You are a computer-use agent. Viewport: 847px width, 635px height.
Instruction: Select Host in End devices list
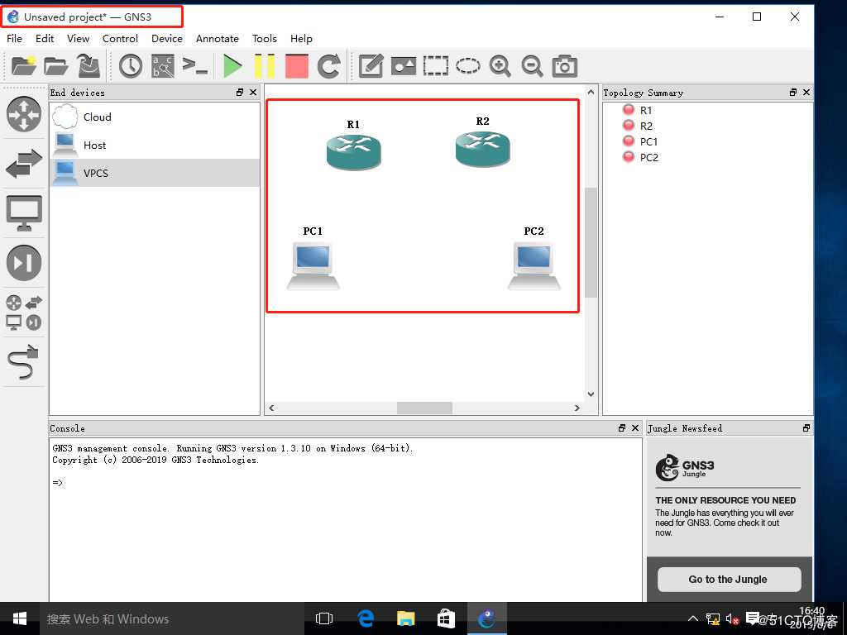tap(155, 145)
